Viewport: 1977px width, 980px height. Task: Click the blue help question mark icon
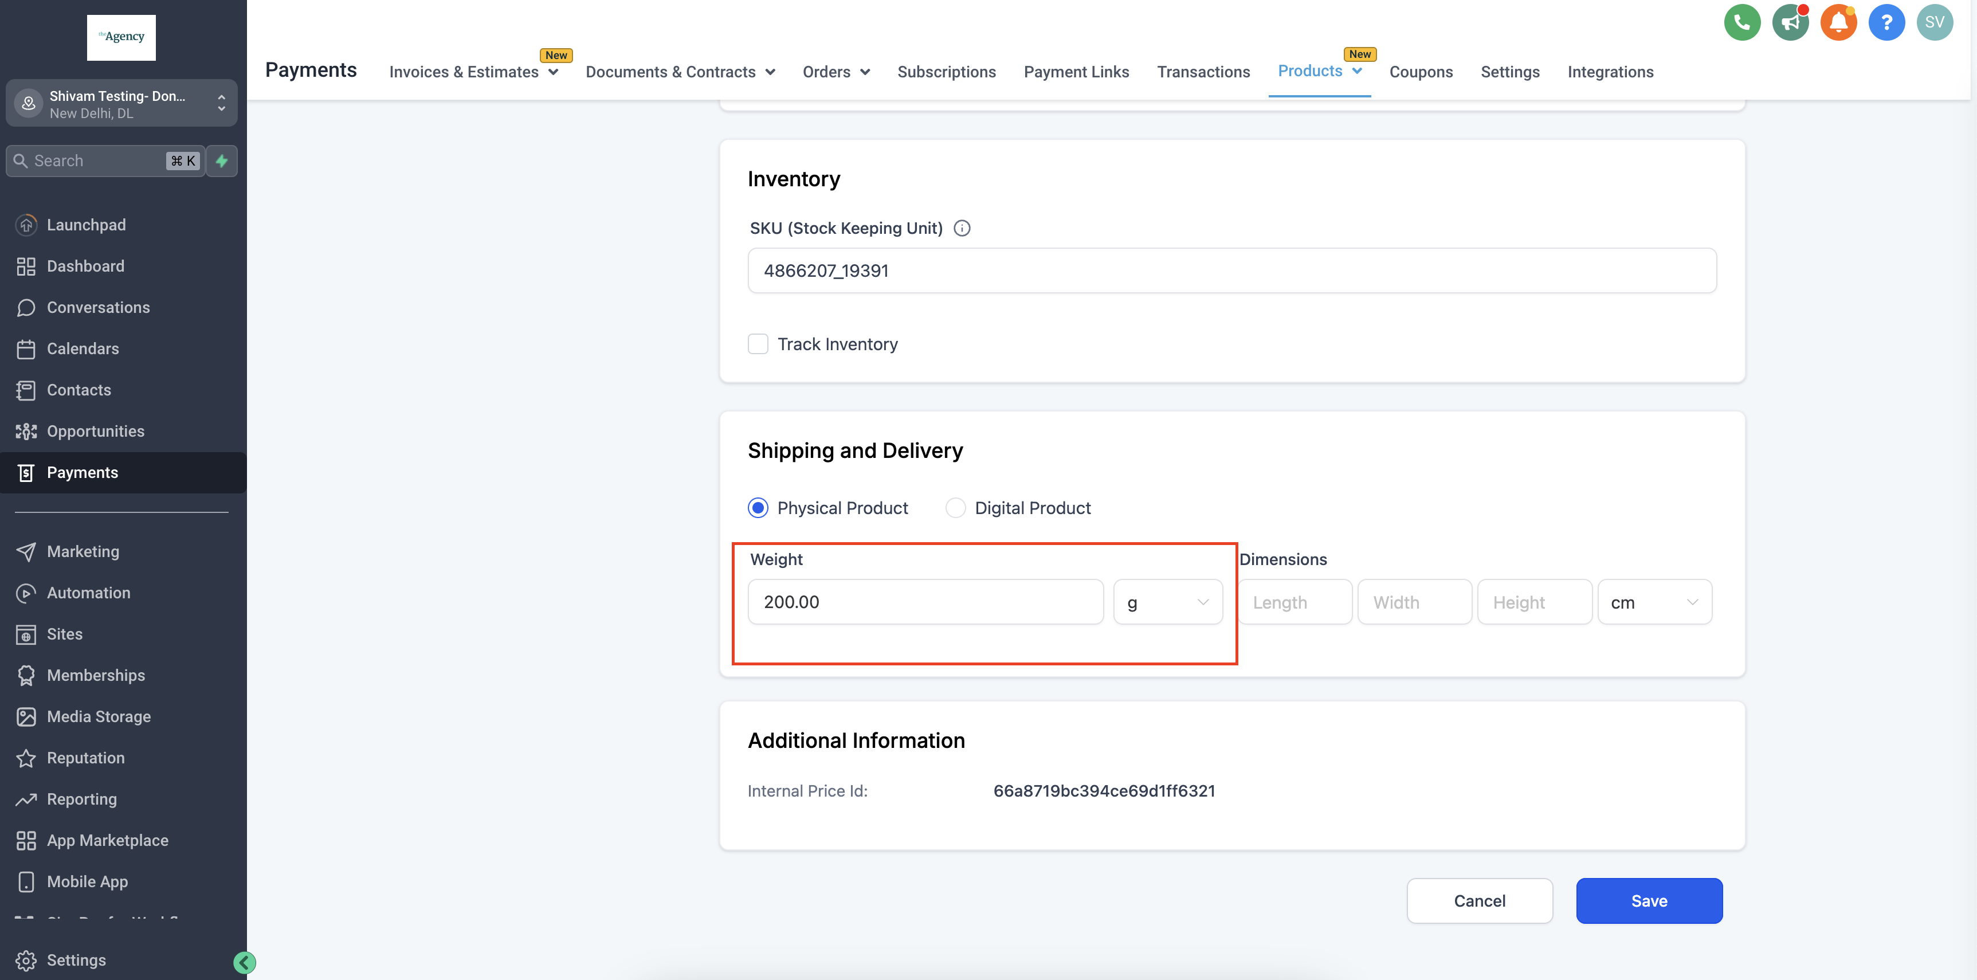pyautogui.click(x=1886, y=22)
